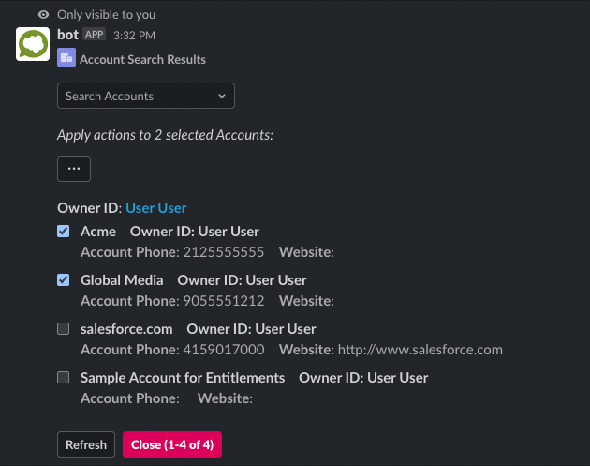This screenshot has height=466, width=590.
Task: Click the 3:32 PM timestamp
Action: point(134,36)
